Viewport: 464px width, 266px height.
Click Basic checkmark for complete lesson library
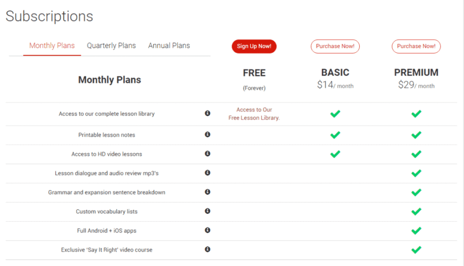click(335, 113)
